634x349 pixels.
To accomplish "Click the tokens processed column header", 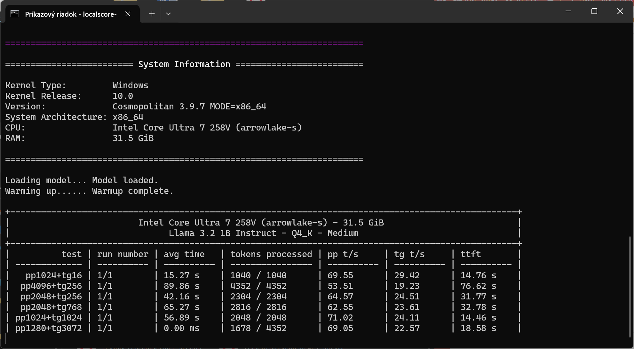I will (x=271, y=254).
